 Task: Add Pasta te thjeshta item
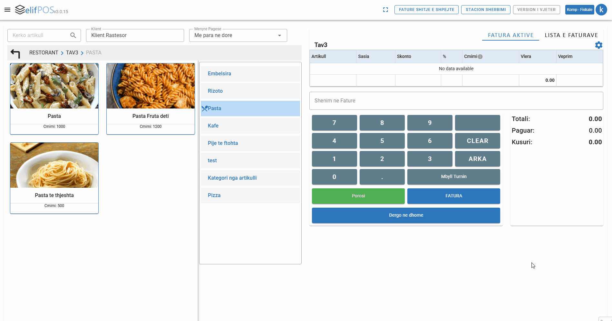click(x=54, y=178)
